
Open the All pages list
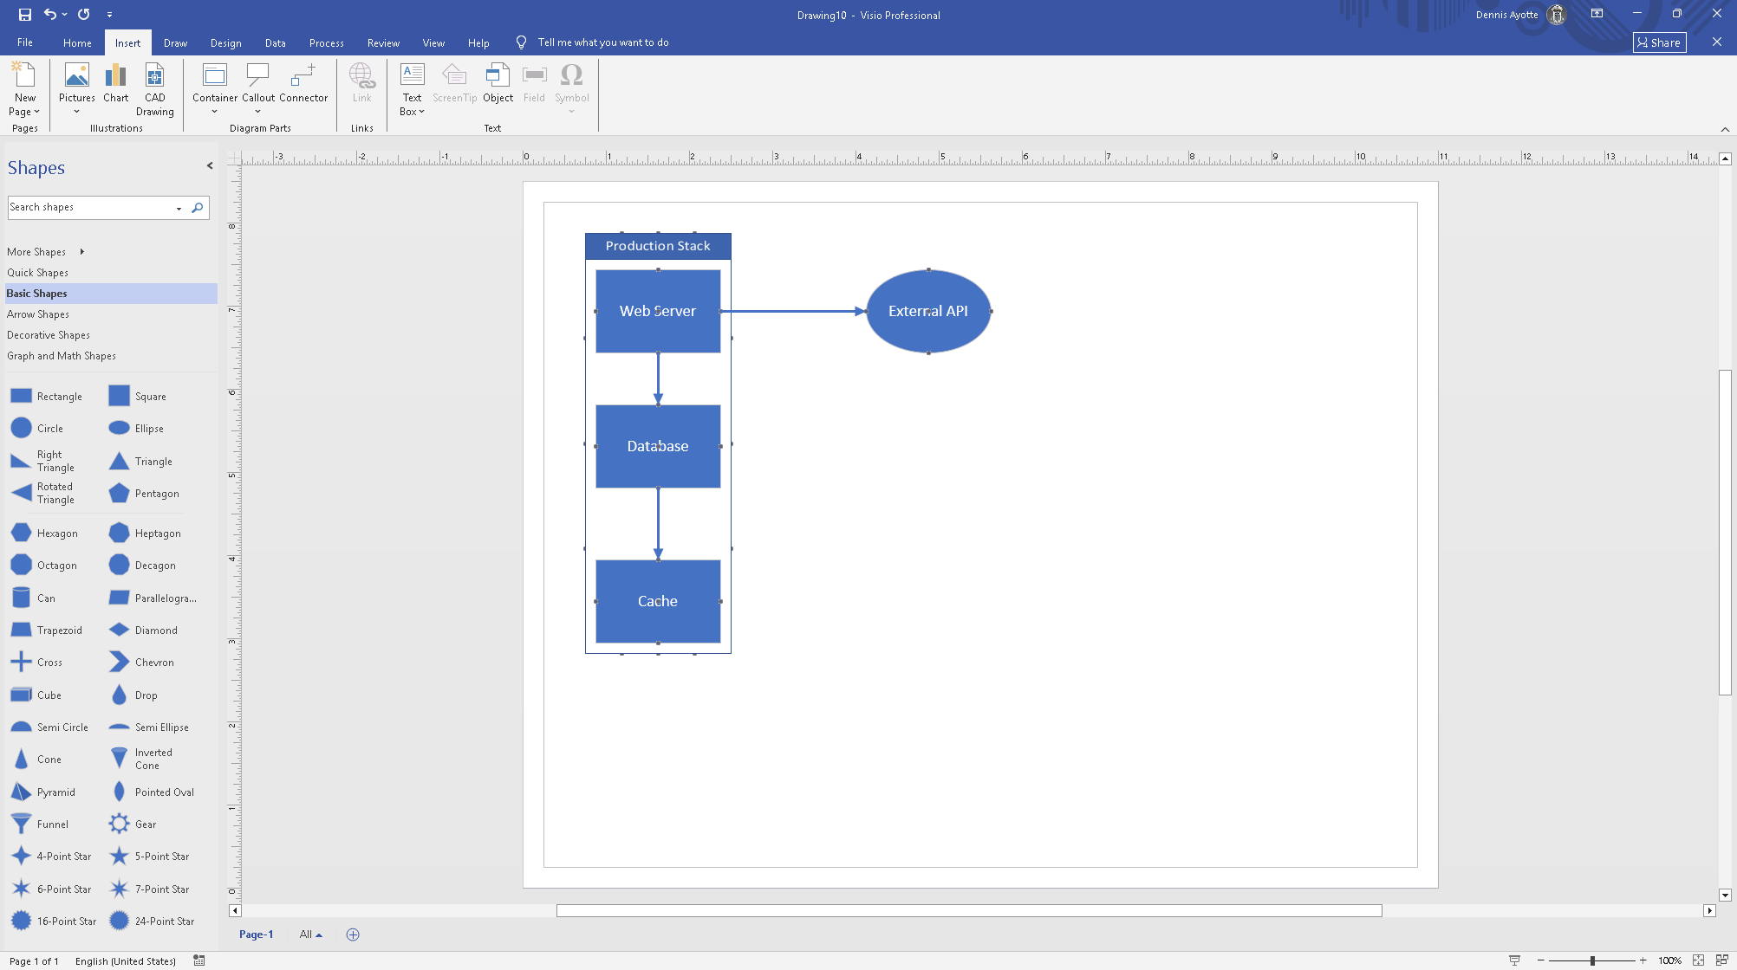(x=310, y=934)
